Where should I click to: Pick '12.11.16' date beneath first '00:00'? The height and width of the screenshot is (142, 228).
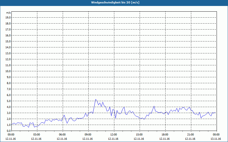point(11,139)
